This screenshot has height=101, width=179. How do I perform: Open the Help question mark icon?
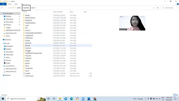coord(178,4)
